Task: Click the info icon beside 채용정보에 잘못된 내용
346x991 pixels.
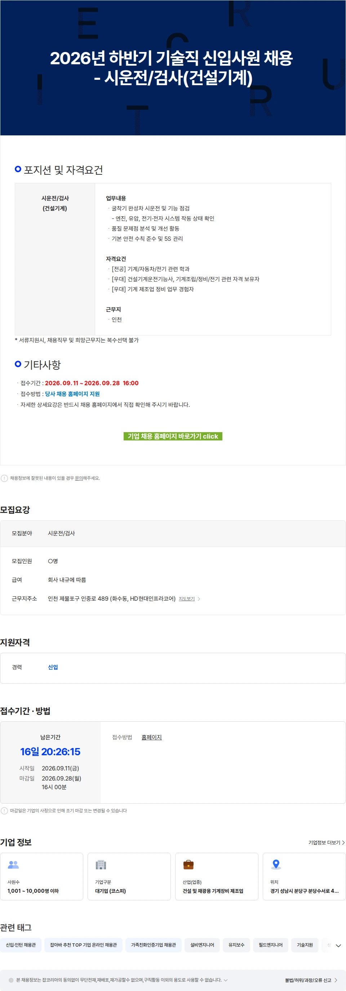Action: click(4, 478)
